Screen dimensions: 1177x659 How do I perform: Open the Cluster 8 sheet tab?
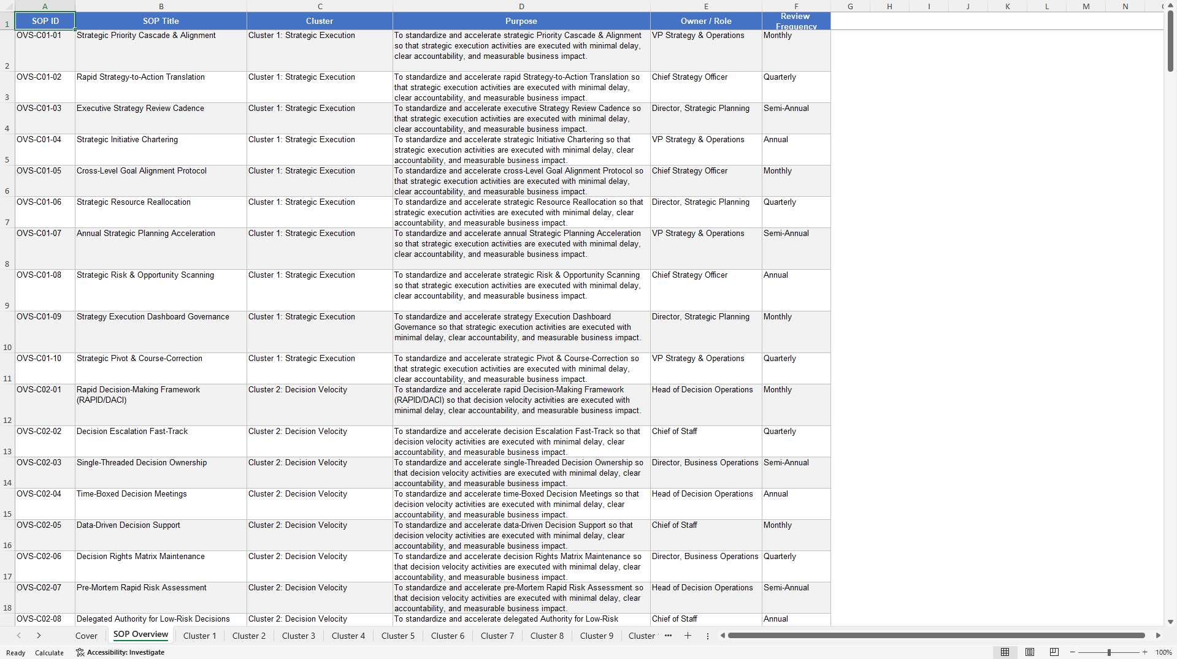(547, 636)
